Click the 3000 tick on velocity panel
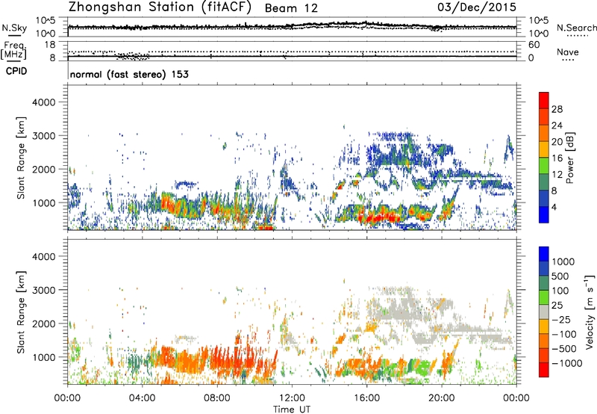597x414 pixels. coord(43,290)
